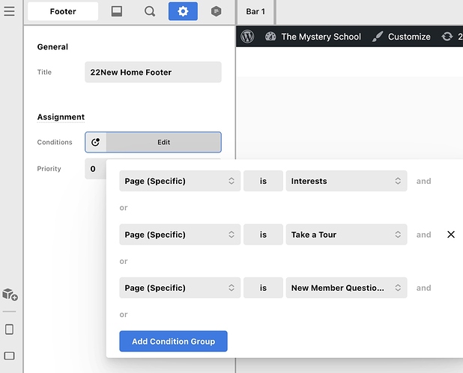Open Page (Specific) dropdown in New Member row
Image resolution: width=463 pixels, height=373 pixels.
180,288
